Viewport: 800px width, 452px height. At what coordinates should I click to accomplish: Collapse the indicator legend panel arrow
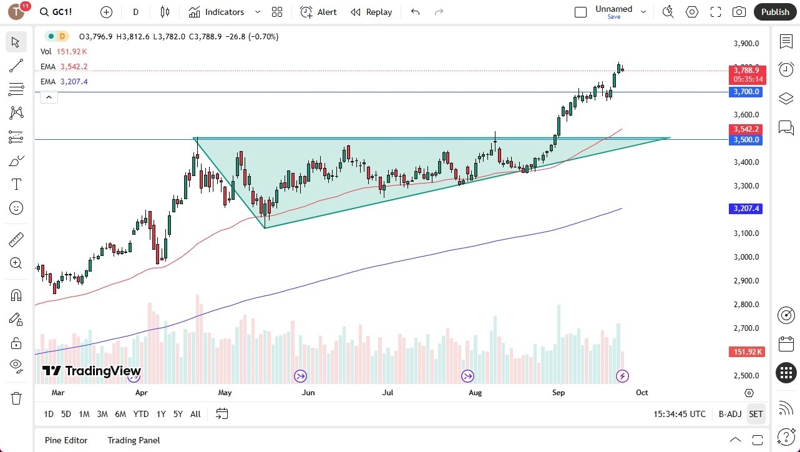49,97
